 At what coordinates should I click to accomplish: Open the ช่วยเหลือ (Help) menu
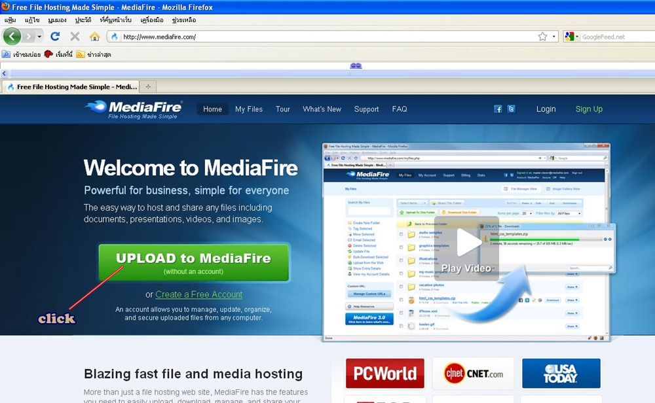[x=184, y=20]
